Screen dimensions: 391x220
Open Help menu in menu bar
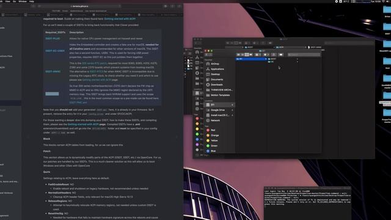(31, 1)
